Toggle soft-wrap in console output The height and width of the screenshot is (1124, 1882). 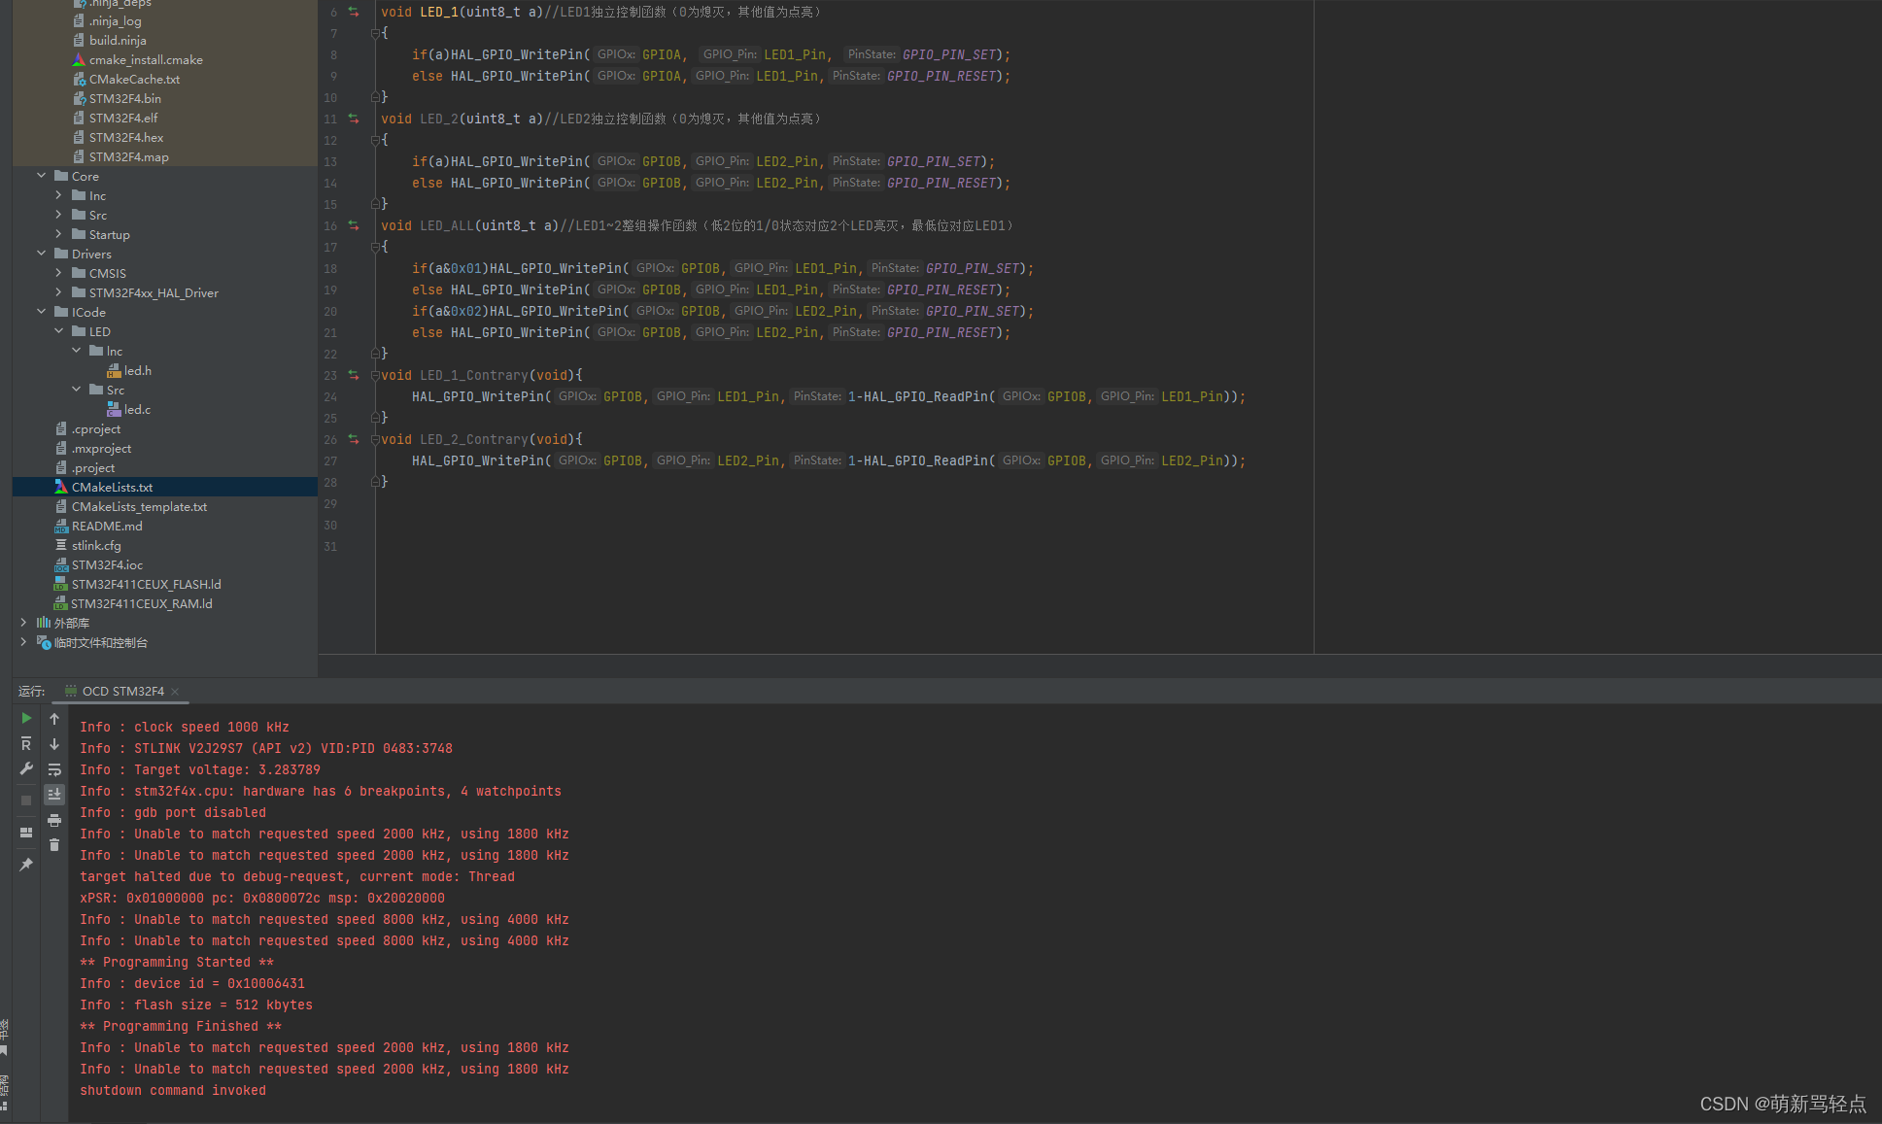(54, 769)
